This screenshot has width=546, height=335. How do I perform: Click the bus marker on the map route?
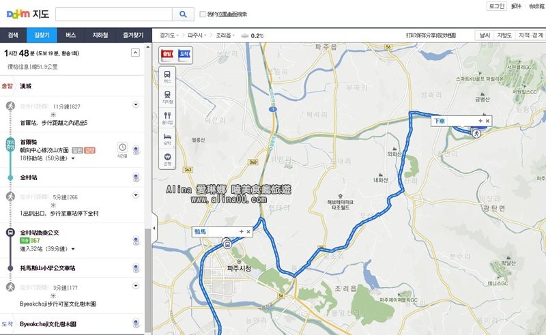pyautogui.click(x=227, y=244)
